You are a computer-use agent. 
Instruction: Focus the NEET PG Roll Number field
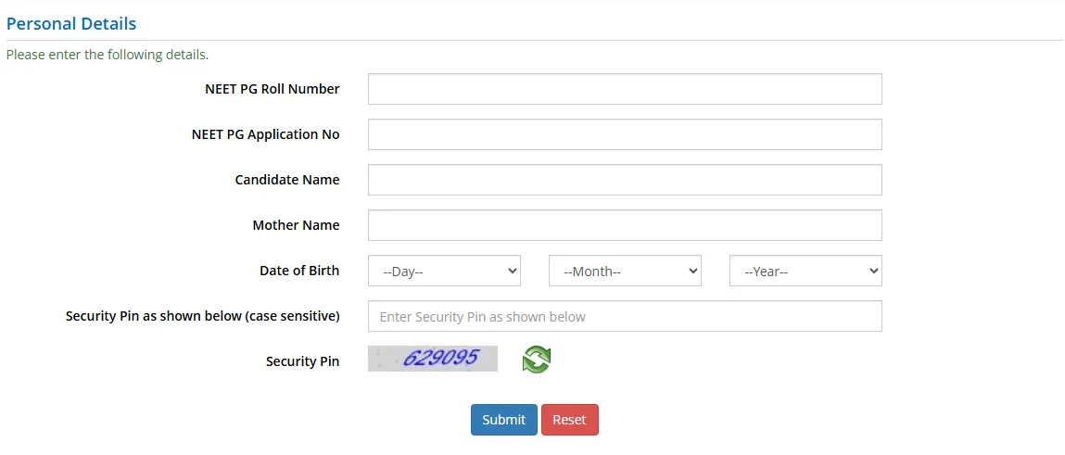tap(624, 89)
